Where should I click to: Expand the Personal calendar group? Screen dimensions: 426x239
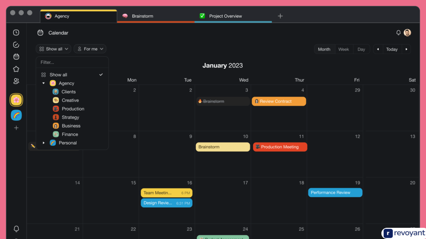[x=44, y=143]
